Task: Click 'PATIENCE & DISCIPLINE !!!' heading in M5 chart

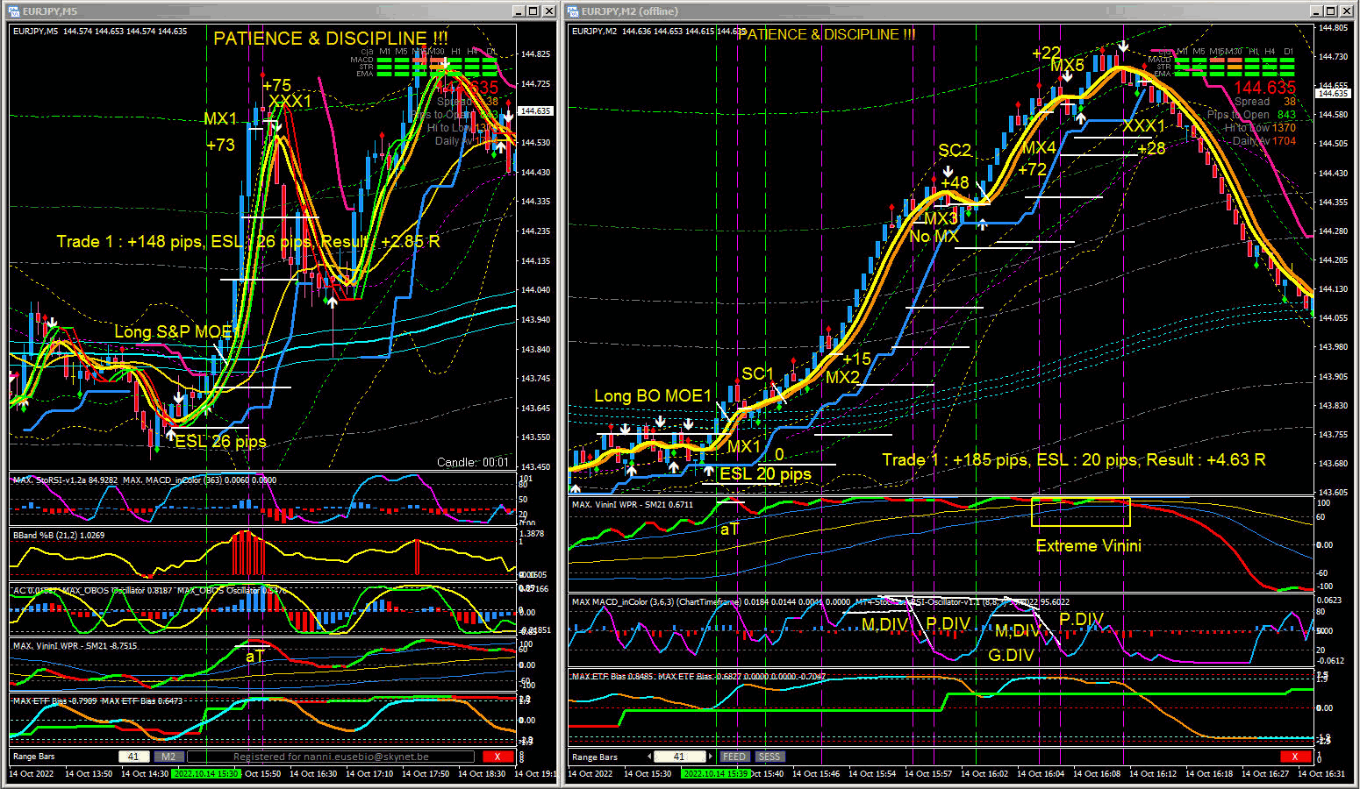Action: tap(331, 39)
